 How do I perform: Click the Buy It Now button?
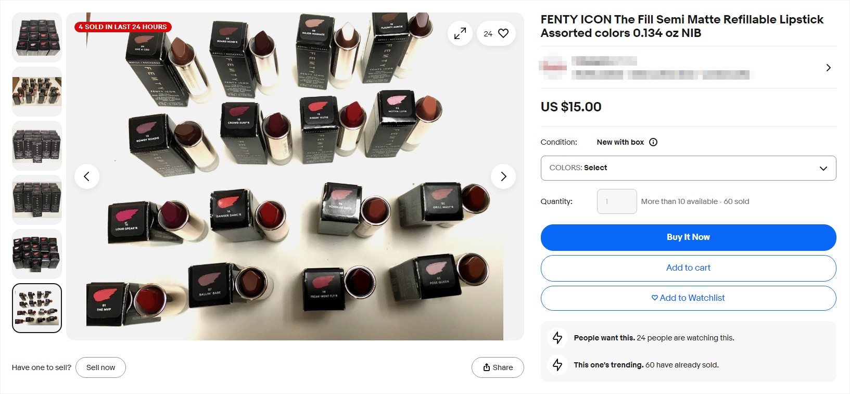click(688, 237)
